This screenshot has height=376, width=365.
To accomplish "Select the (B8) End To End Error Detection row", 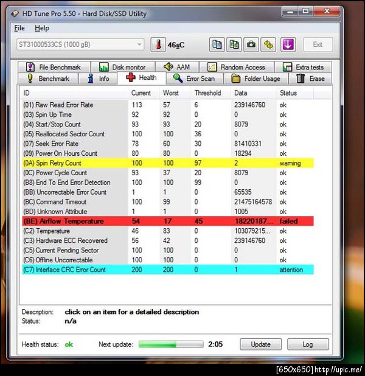I will tap(168, 183).
